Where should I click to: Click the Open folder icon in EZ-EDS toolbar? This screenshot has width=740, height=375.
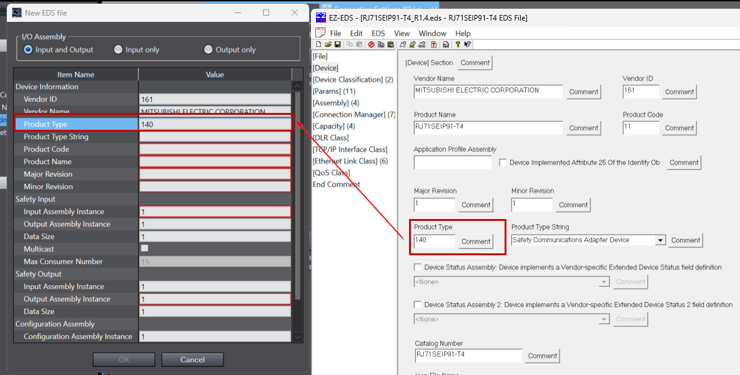(328, 44)
